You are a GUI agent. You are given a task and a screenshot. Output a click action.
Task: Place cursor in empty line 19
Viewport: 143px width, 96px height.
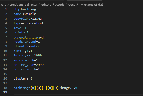(78, 92)
